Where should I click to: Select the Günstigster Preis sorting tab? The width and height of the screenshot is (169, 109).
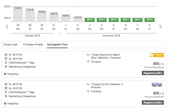(57, 44)
